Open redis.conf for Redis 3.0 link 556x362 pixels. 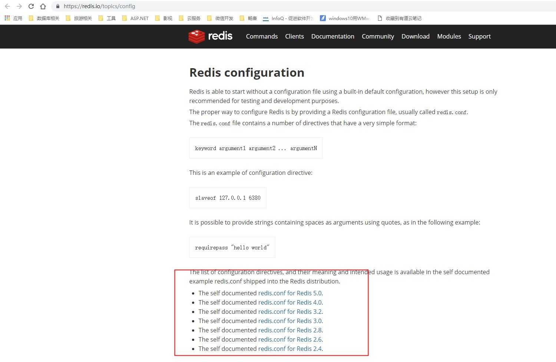point(290,321)
